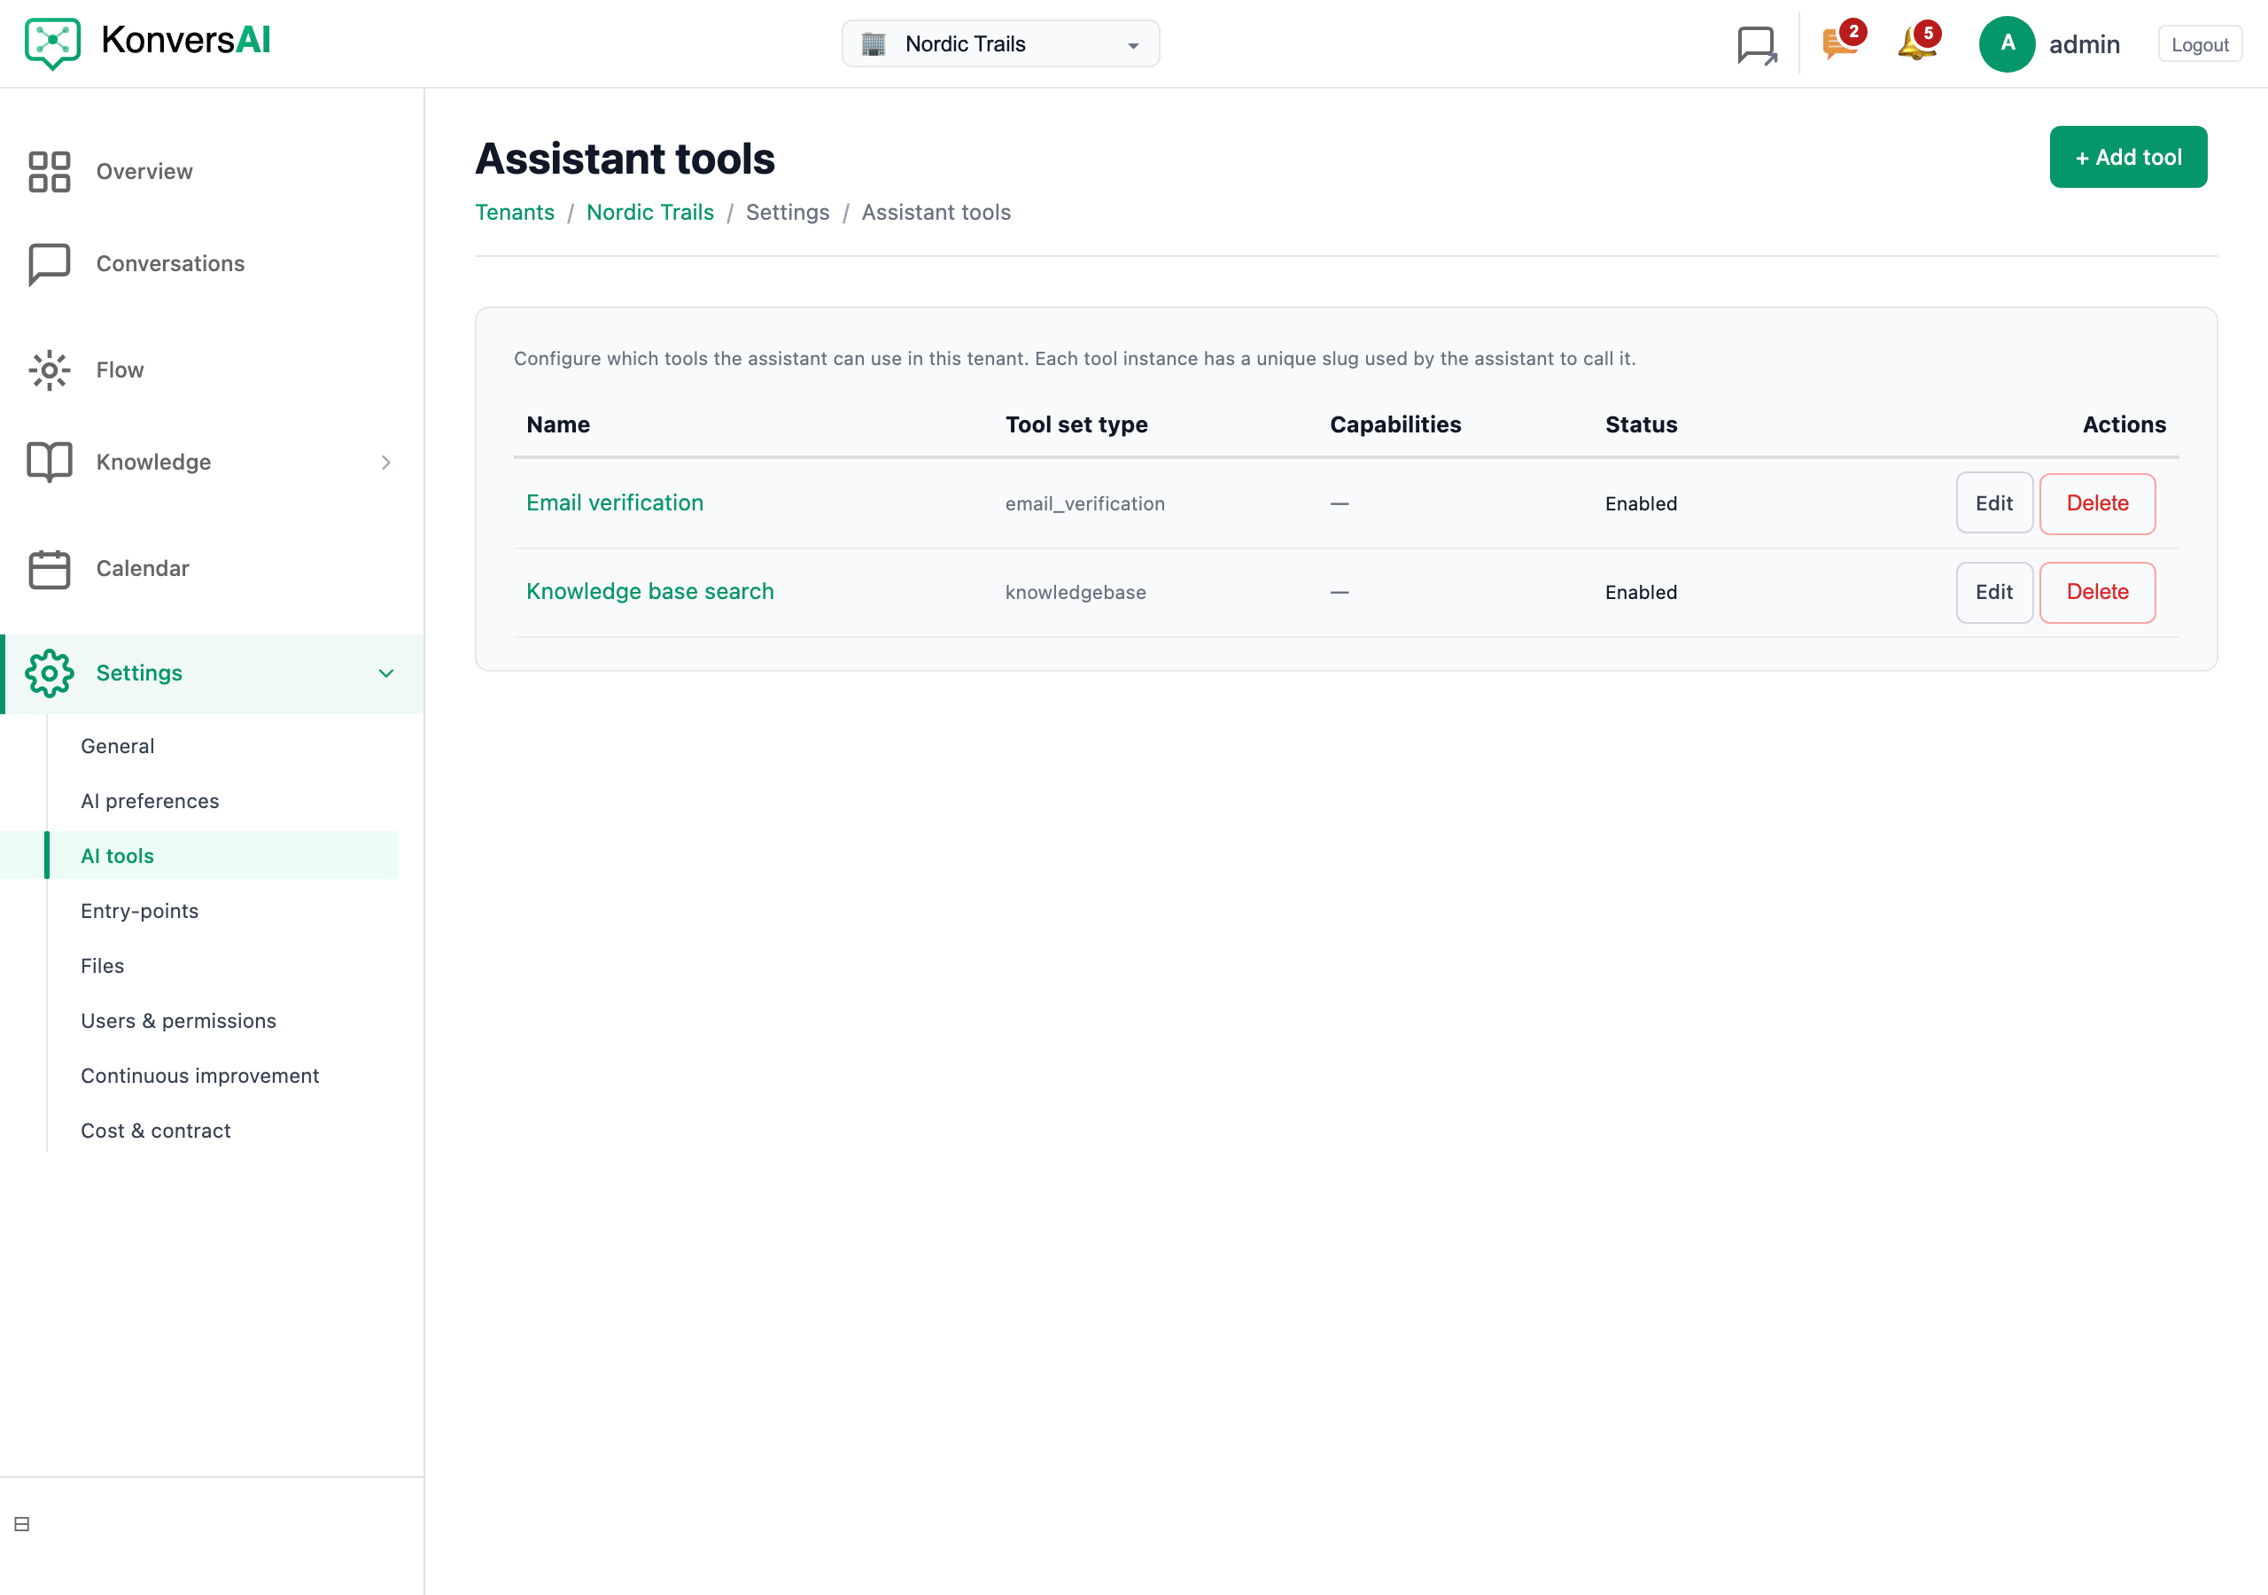Delete the Knowledge base search tool
The image size is (2268, 1595).
(x=2097, y=592)
